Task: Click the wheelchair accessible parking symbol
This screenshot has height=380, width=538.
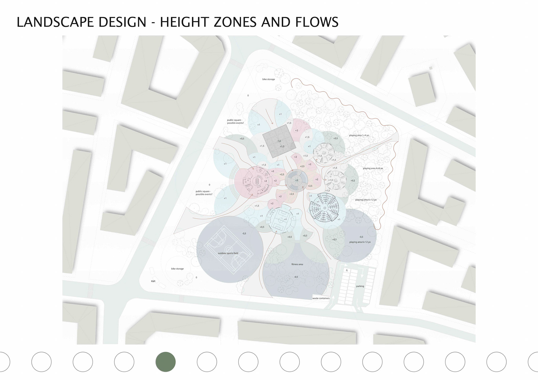Action: (x=347, y=270)
